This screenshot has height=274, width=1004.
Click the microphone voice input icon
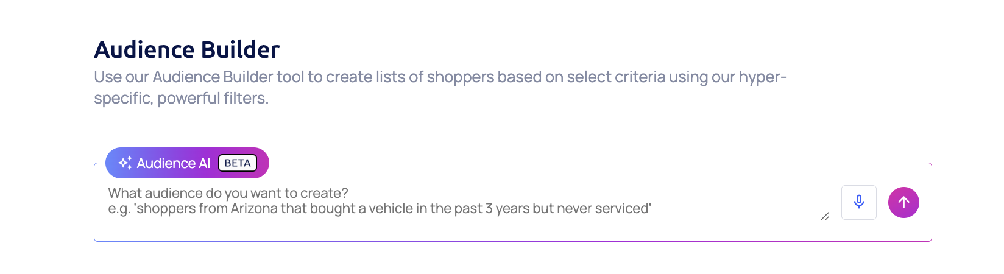pyautogui.click(x=858, y=202)
